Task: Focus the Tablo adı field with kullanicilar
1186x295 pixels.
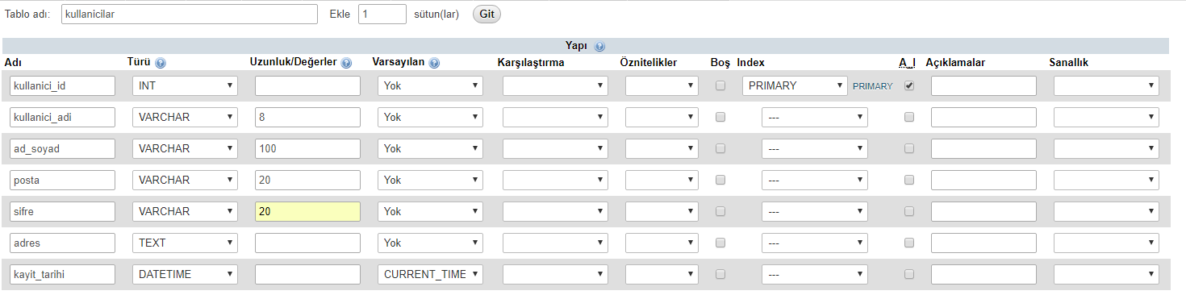Action: 190,15
